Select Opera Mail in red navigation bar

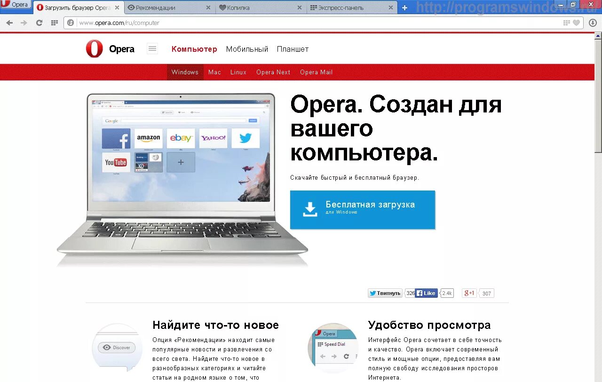point(316,72)
